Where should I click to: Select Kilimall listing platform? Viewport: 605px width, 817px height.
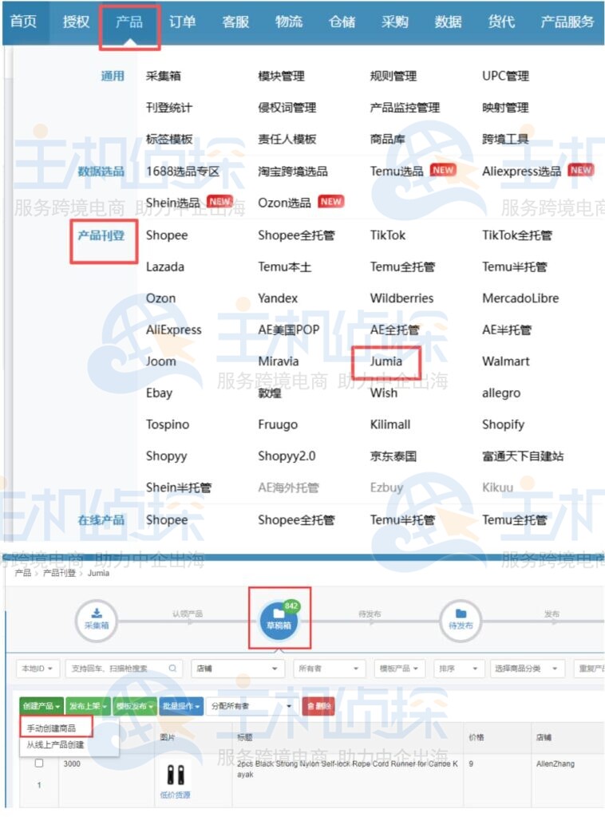pyautogui.click(x=390, y=424)
